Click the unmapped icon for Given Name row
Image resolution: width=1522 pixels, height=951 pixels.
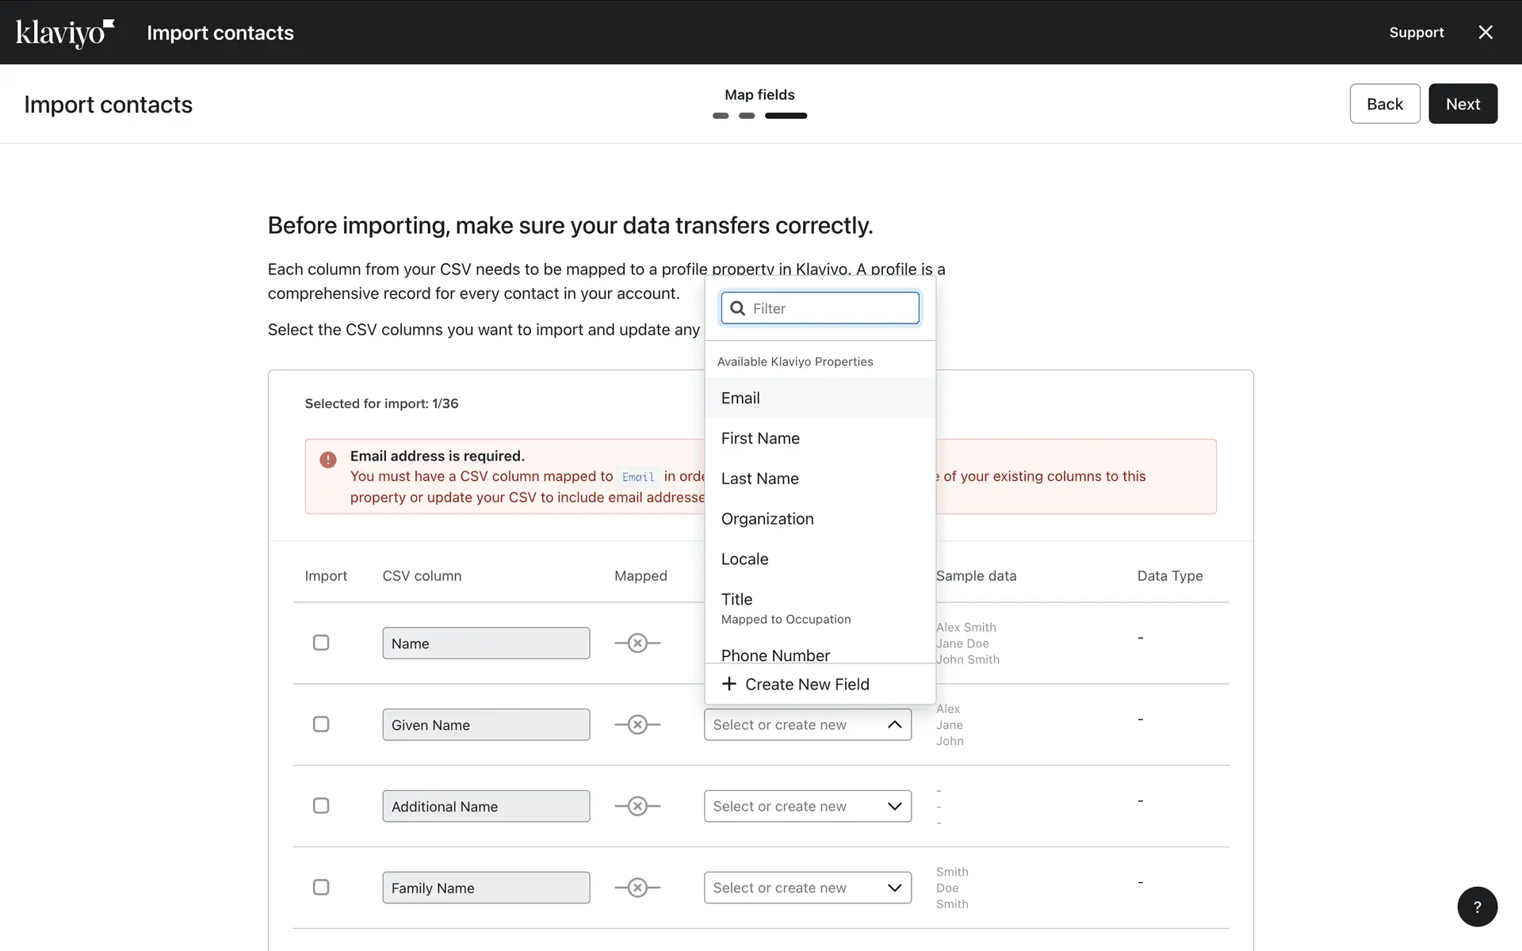click(637, 724)
